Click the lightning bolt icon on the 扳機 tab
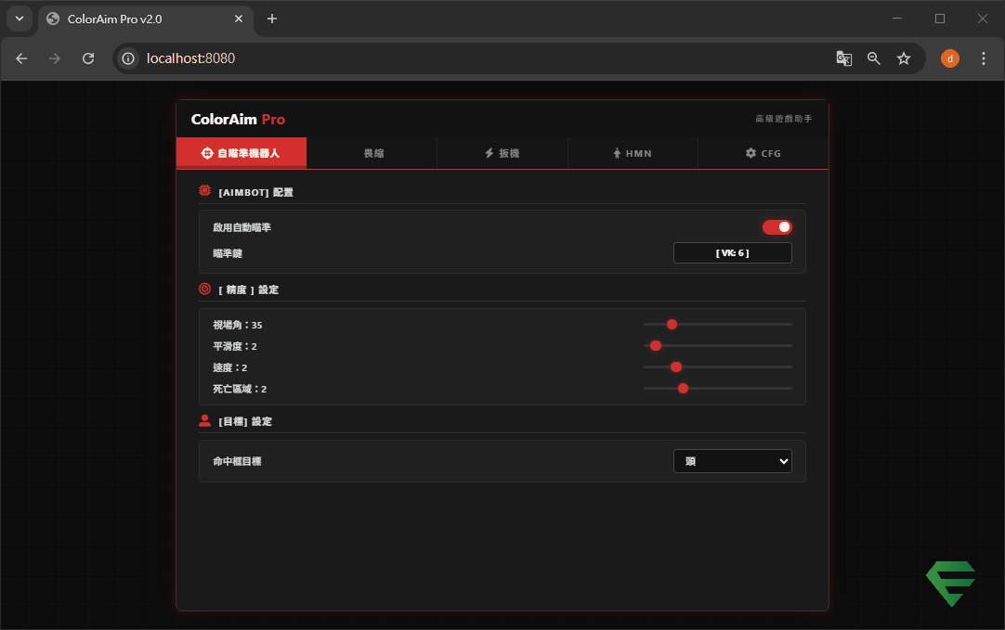Viewport: 1005px width, 630px height. pyautogui.click(x=489, y=153)
